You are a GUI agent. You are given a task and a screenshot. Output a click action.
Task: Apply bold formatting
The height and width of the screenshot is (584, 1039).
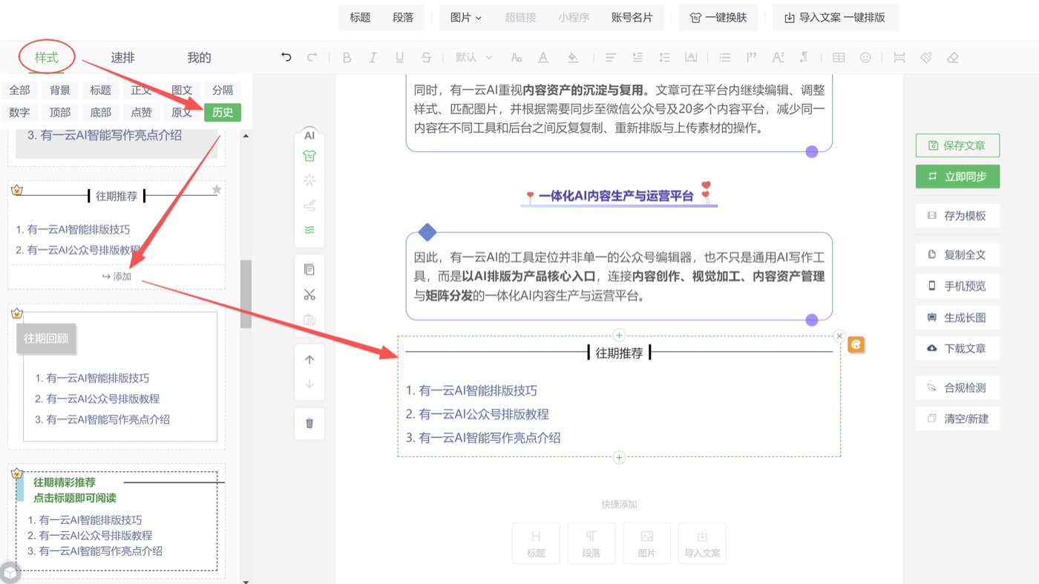click(347, 57)
